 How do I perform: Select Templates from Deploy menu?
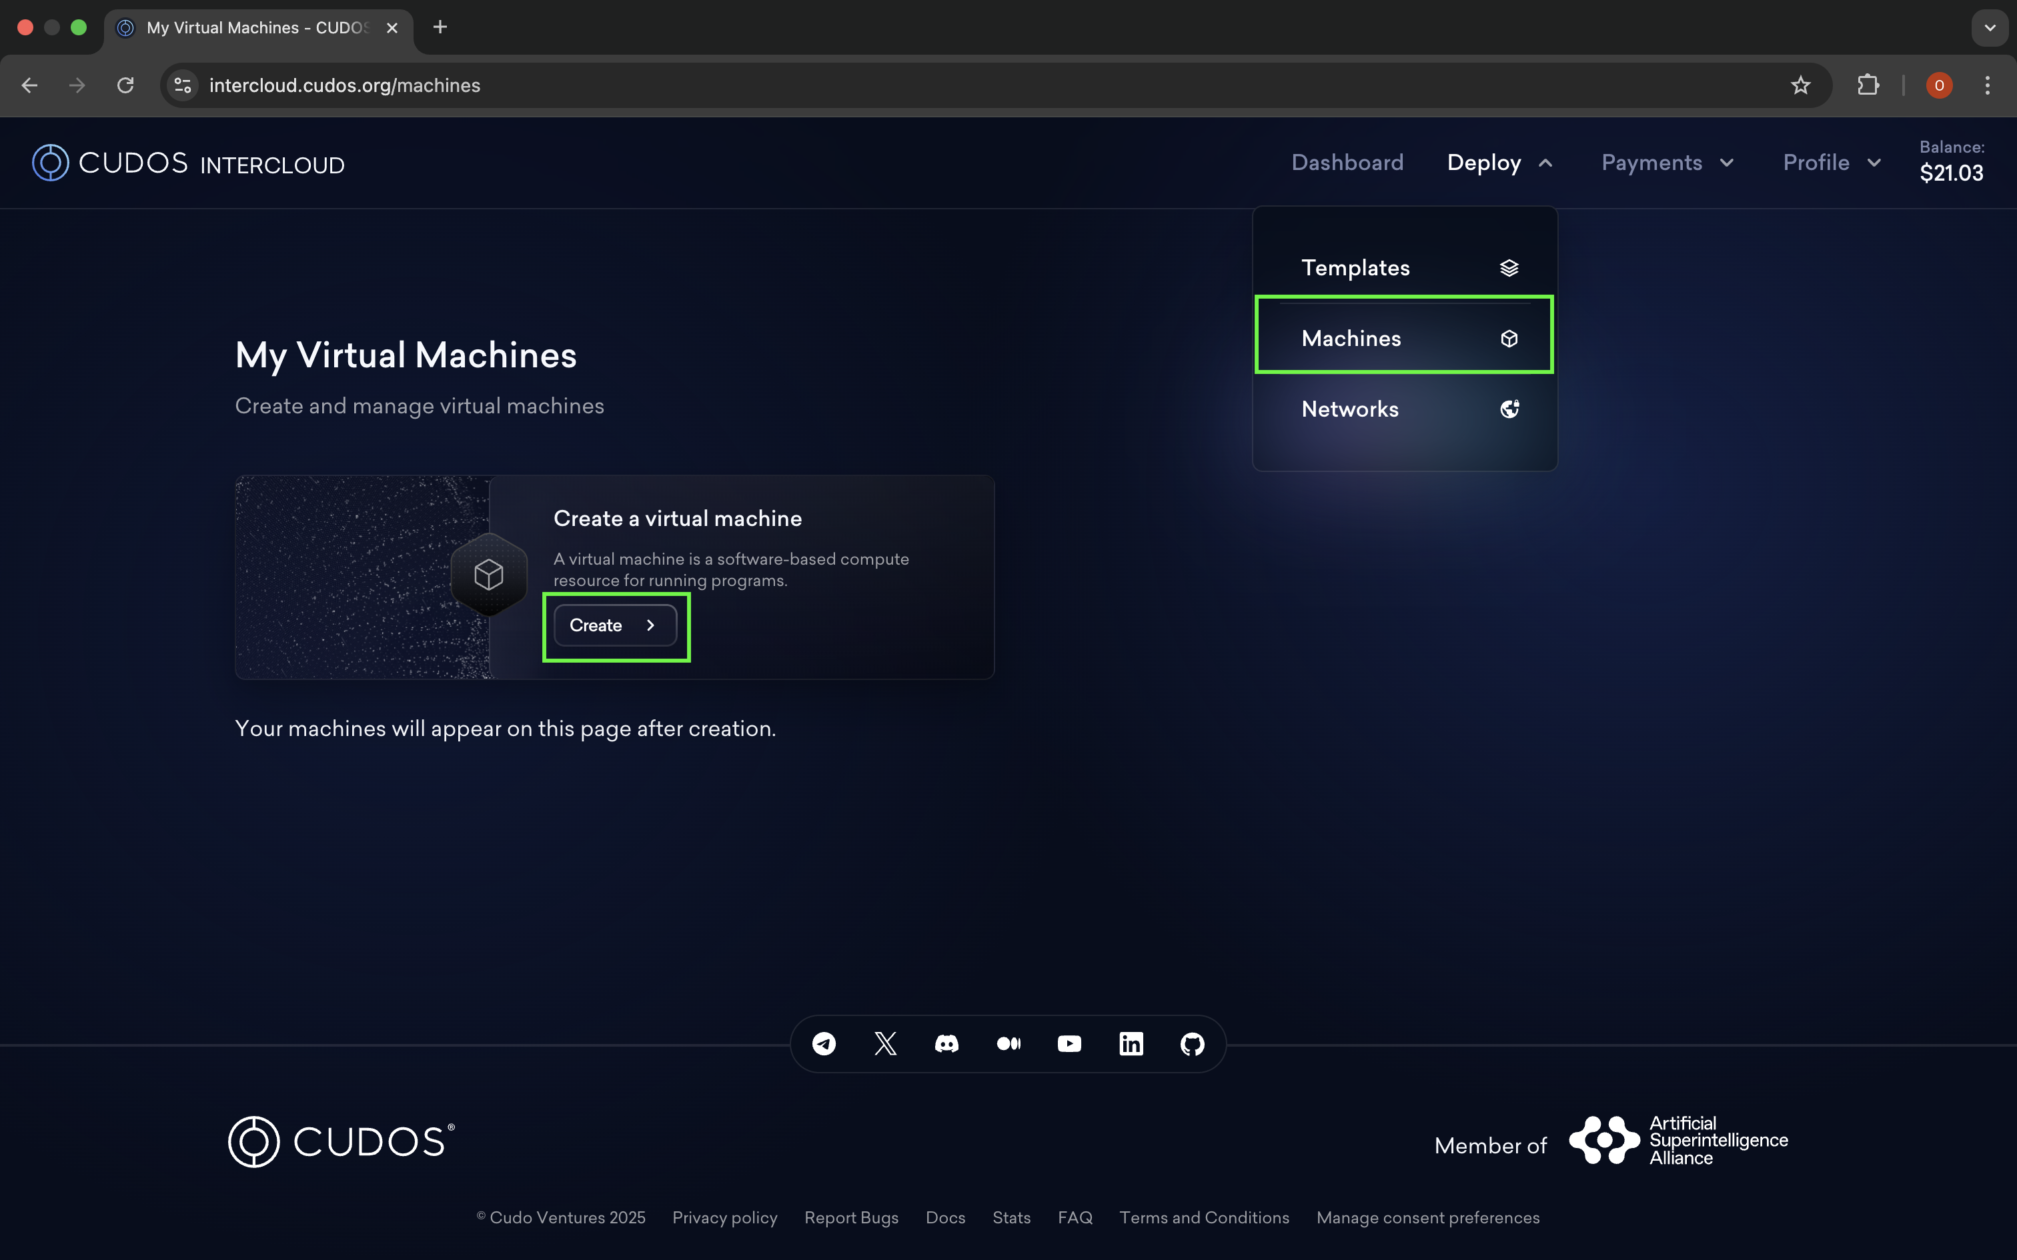coord(1405,267)
